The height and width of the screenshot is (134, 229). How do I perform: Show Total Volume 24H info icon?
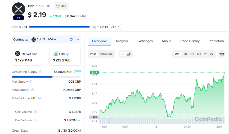coord(39,98)
